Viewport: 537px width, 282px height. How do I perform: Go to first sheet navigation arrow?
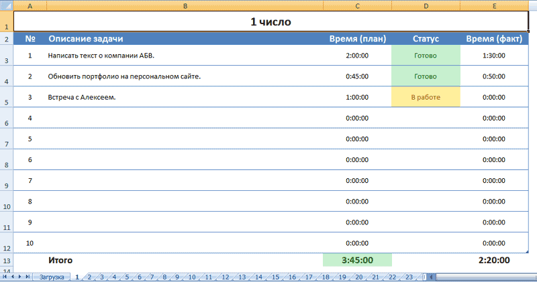coord(5,277)
